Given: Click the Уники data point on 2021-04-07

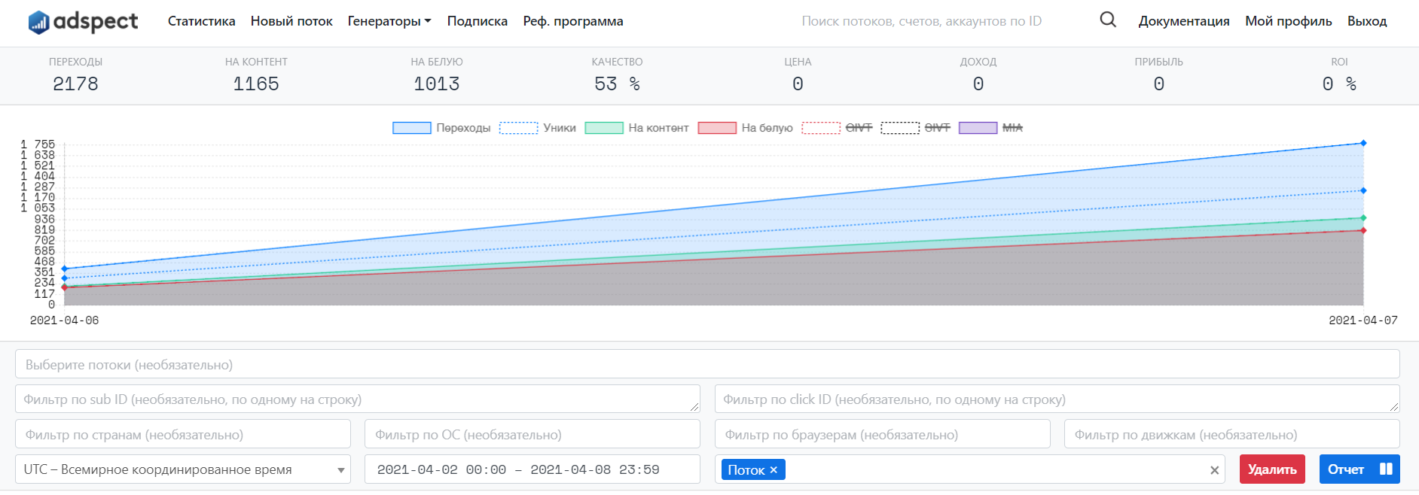Looking at the screenshot, I should 1363,190.
